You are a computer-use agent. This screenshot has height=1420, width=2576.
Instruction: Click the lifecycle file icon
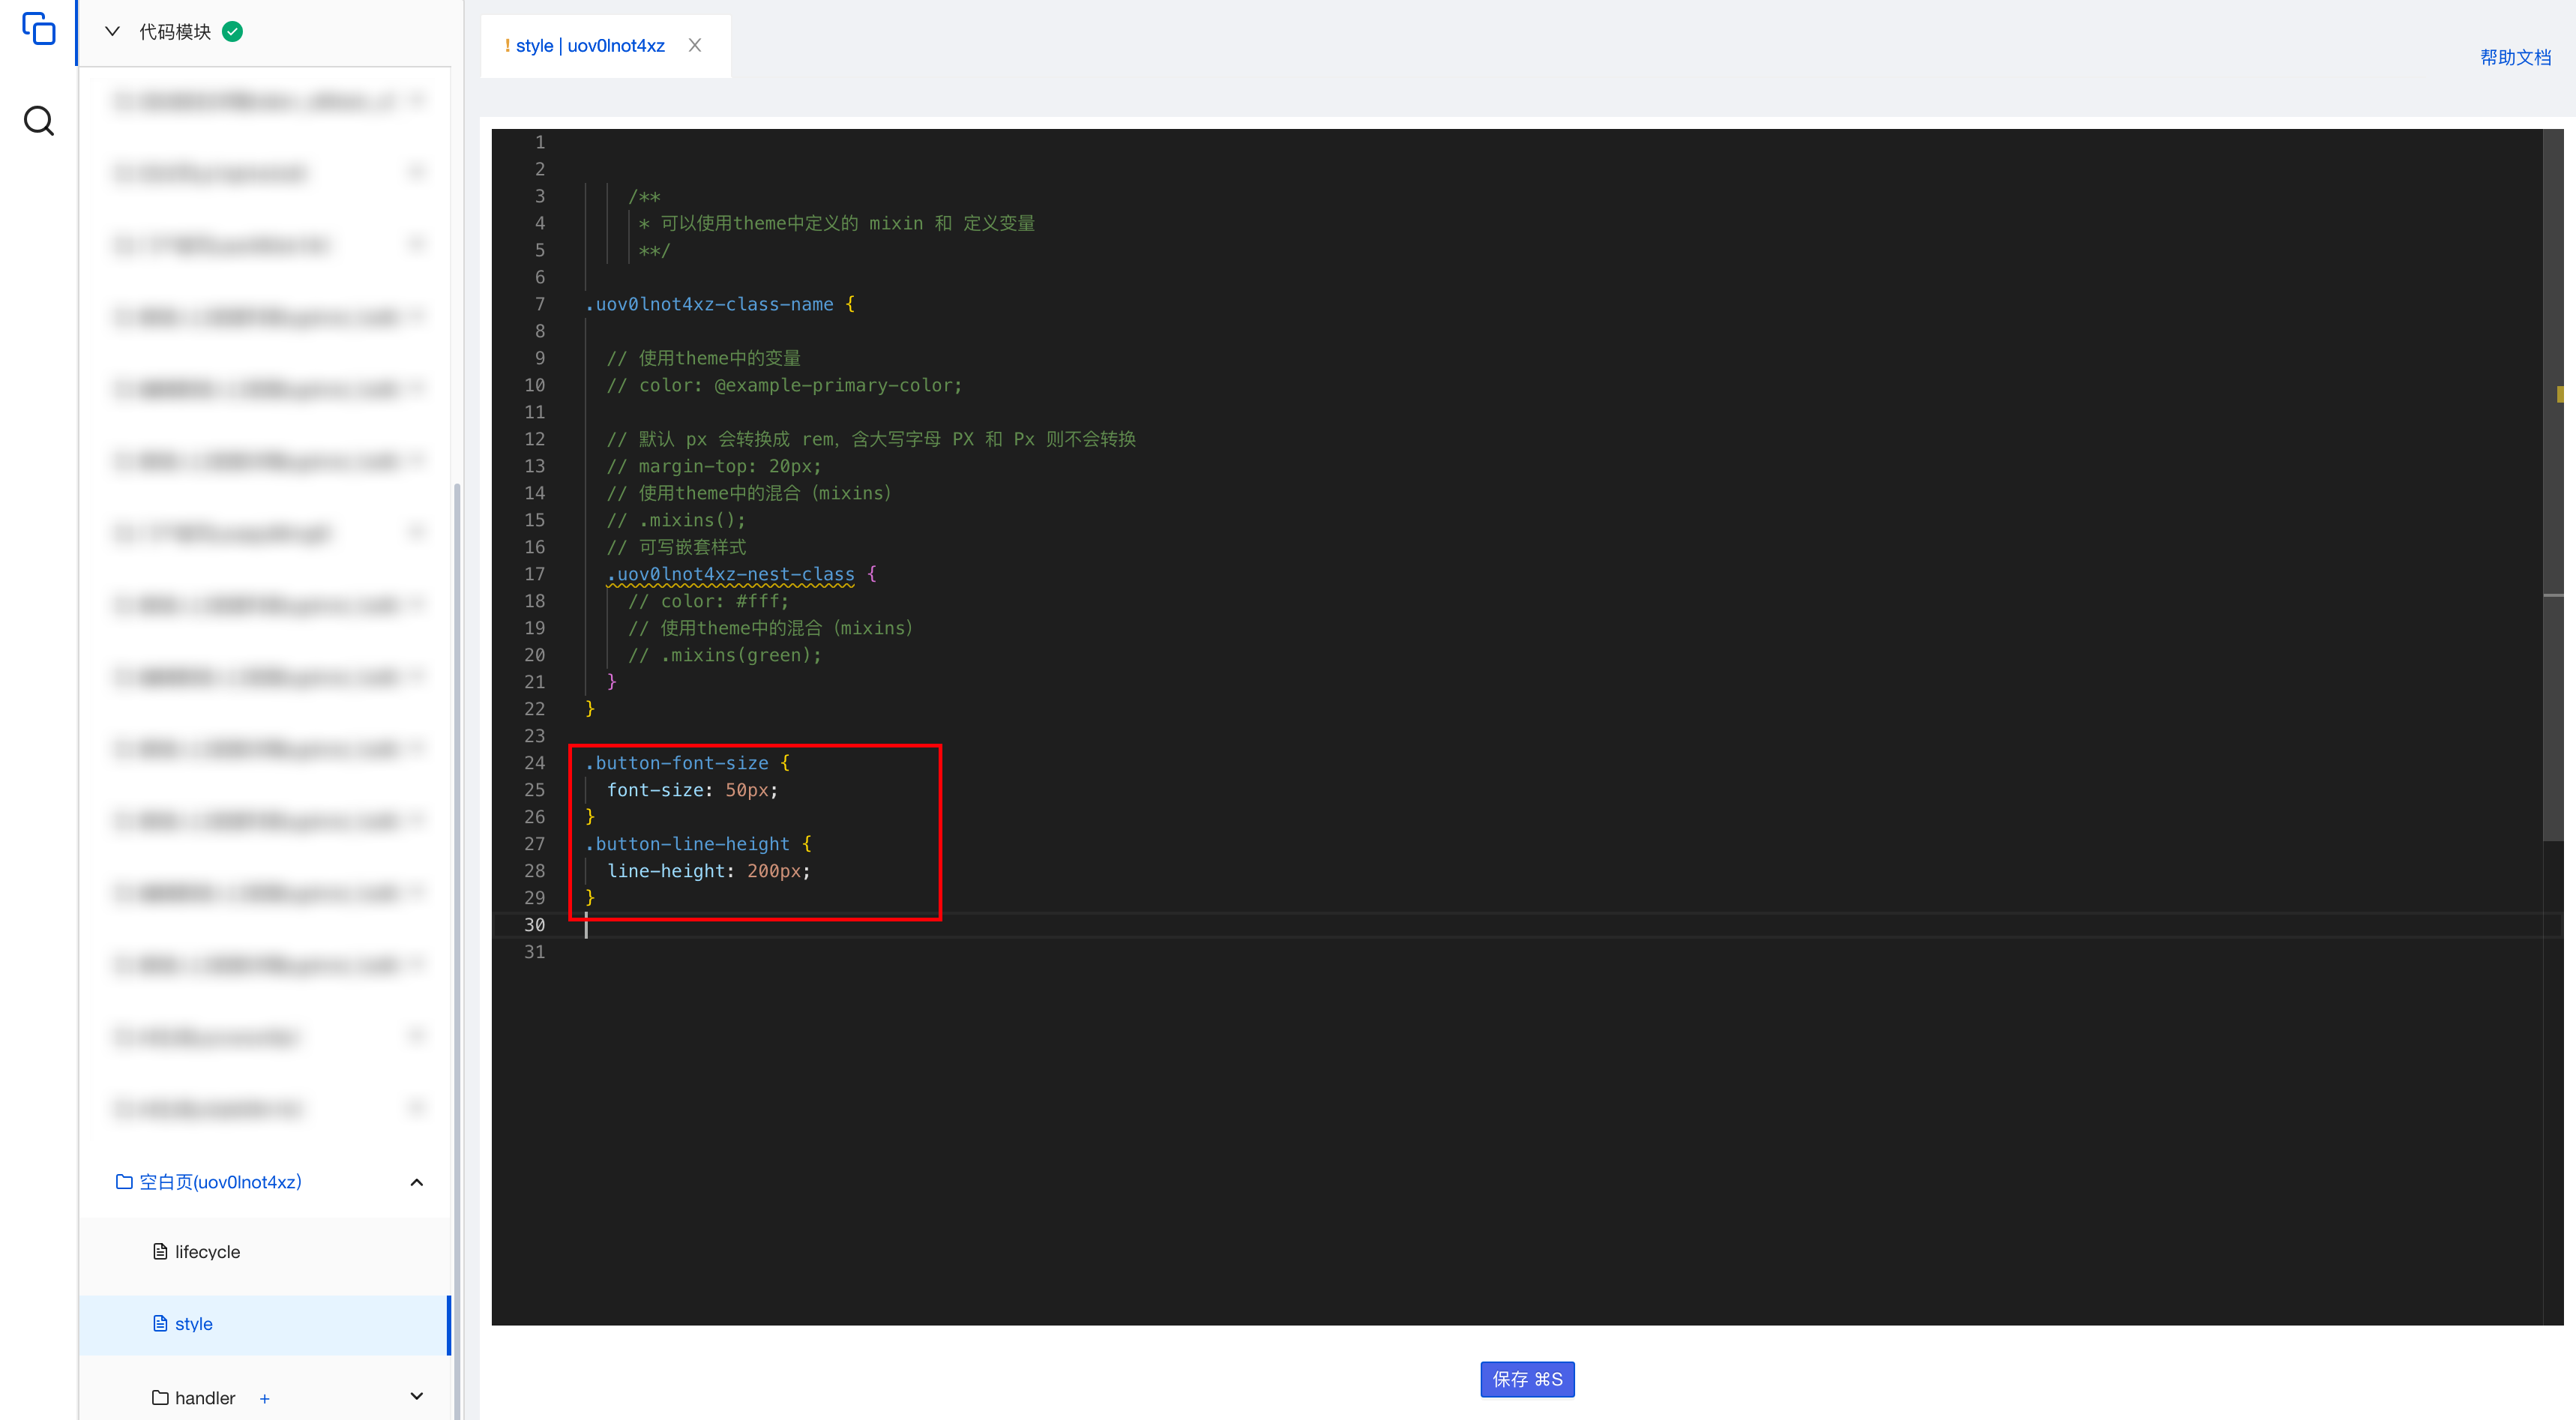coord(160,1252)
